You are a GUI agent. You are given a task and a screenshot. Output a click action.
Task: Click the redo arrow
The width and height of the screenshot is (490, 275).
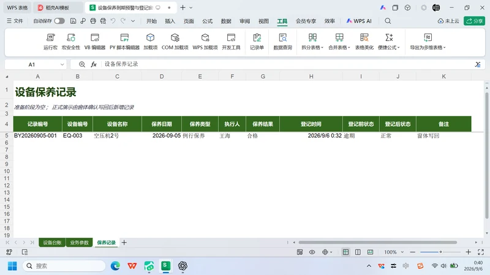(x=123, y=21)
